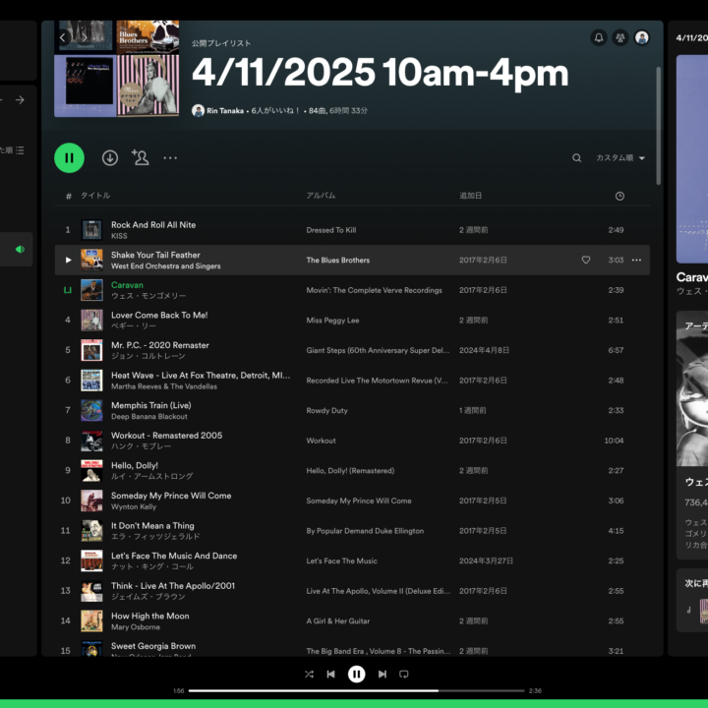Screen dimensions: 708x708
Task: Open Wynton Kelly artist link
Action: point(134,506)
